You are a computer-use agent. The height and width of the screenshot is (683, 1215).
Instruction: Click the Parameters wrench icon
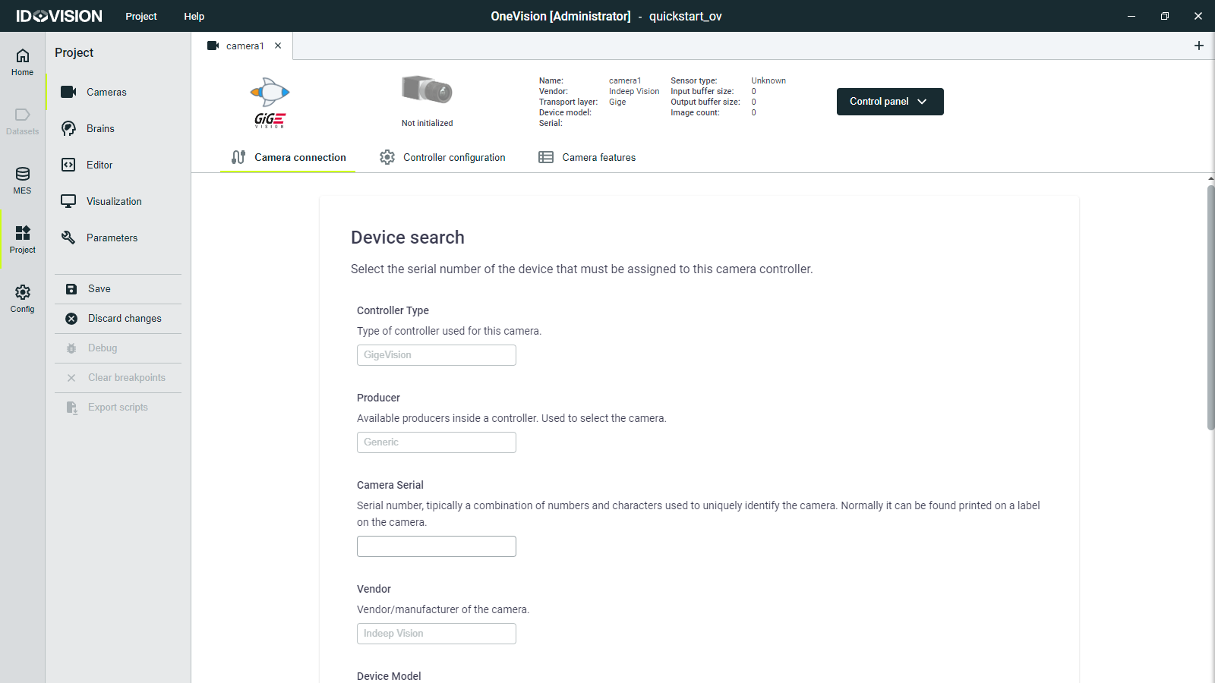68,238
